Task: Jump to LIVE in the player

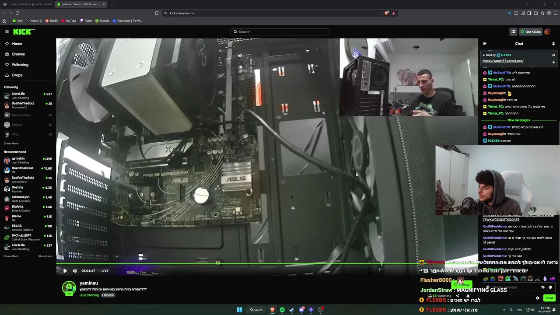Action: (x=105, y=271)
